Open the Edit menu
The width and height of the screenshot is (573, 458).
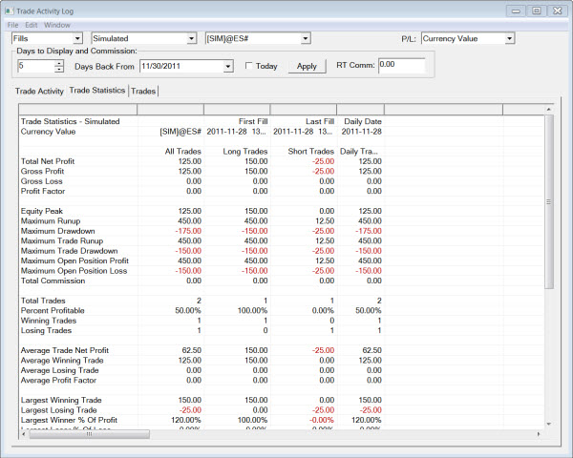coord(32,24)
